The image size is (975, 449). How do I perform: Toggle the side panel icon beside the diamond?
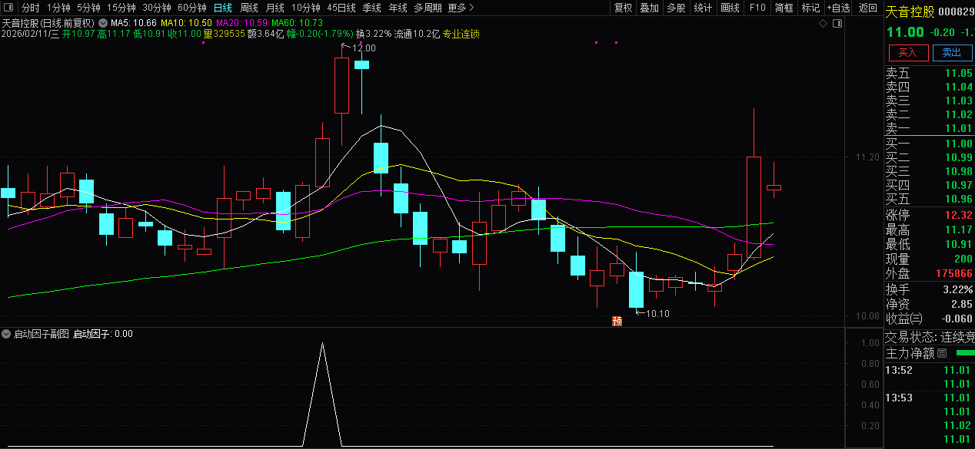coord(837,24)
